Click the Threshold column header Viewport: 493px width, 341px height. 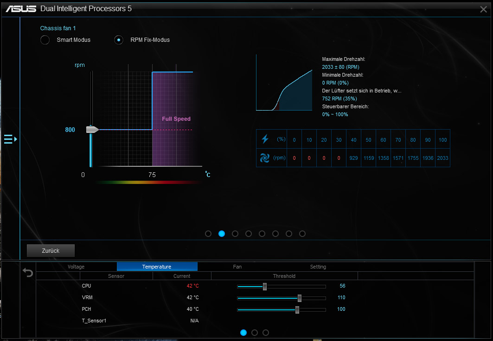pos(284,276)
